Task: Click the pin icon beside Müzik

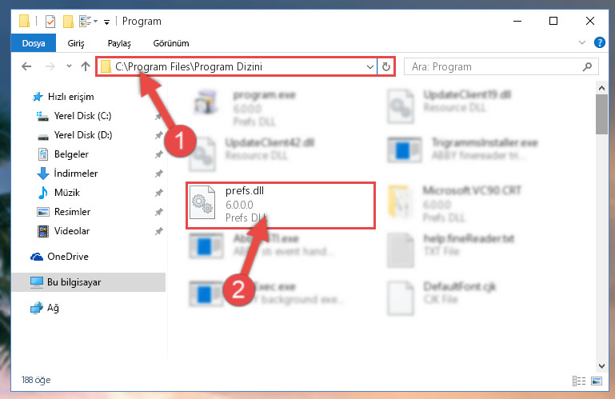Action: tap(158, 193)
